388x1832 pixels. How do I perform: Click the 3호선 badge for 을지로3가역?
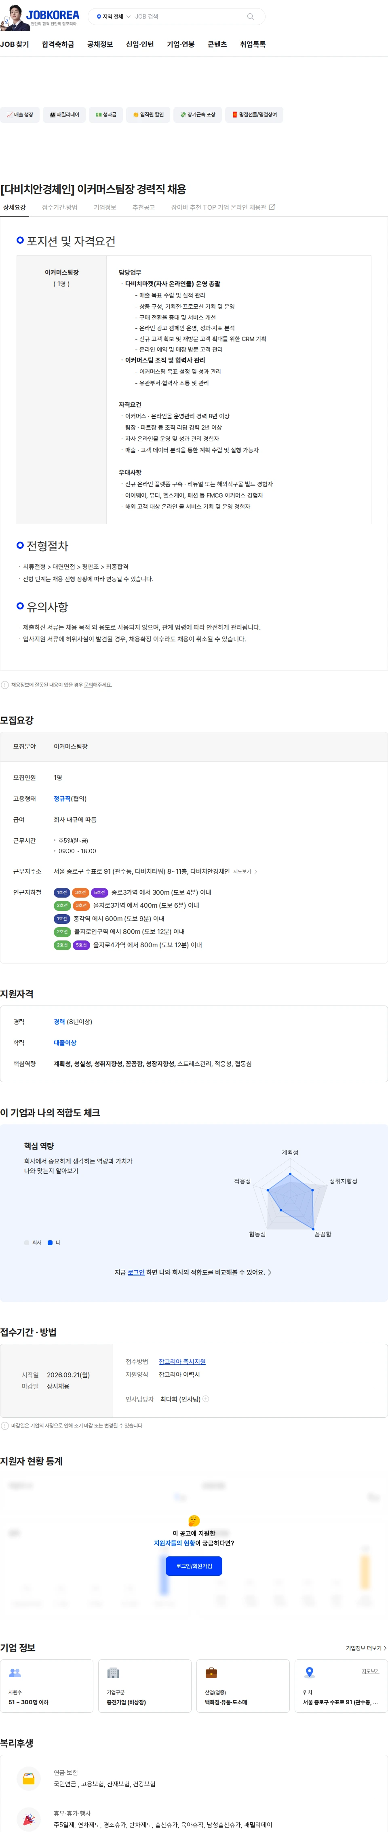(x=81, y=905)
